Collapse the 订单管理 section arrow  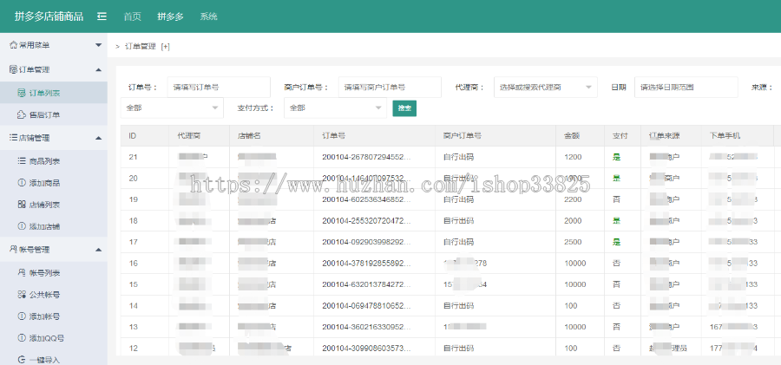(99, 69)
